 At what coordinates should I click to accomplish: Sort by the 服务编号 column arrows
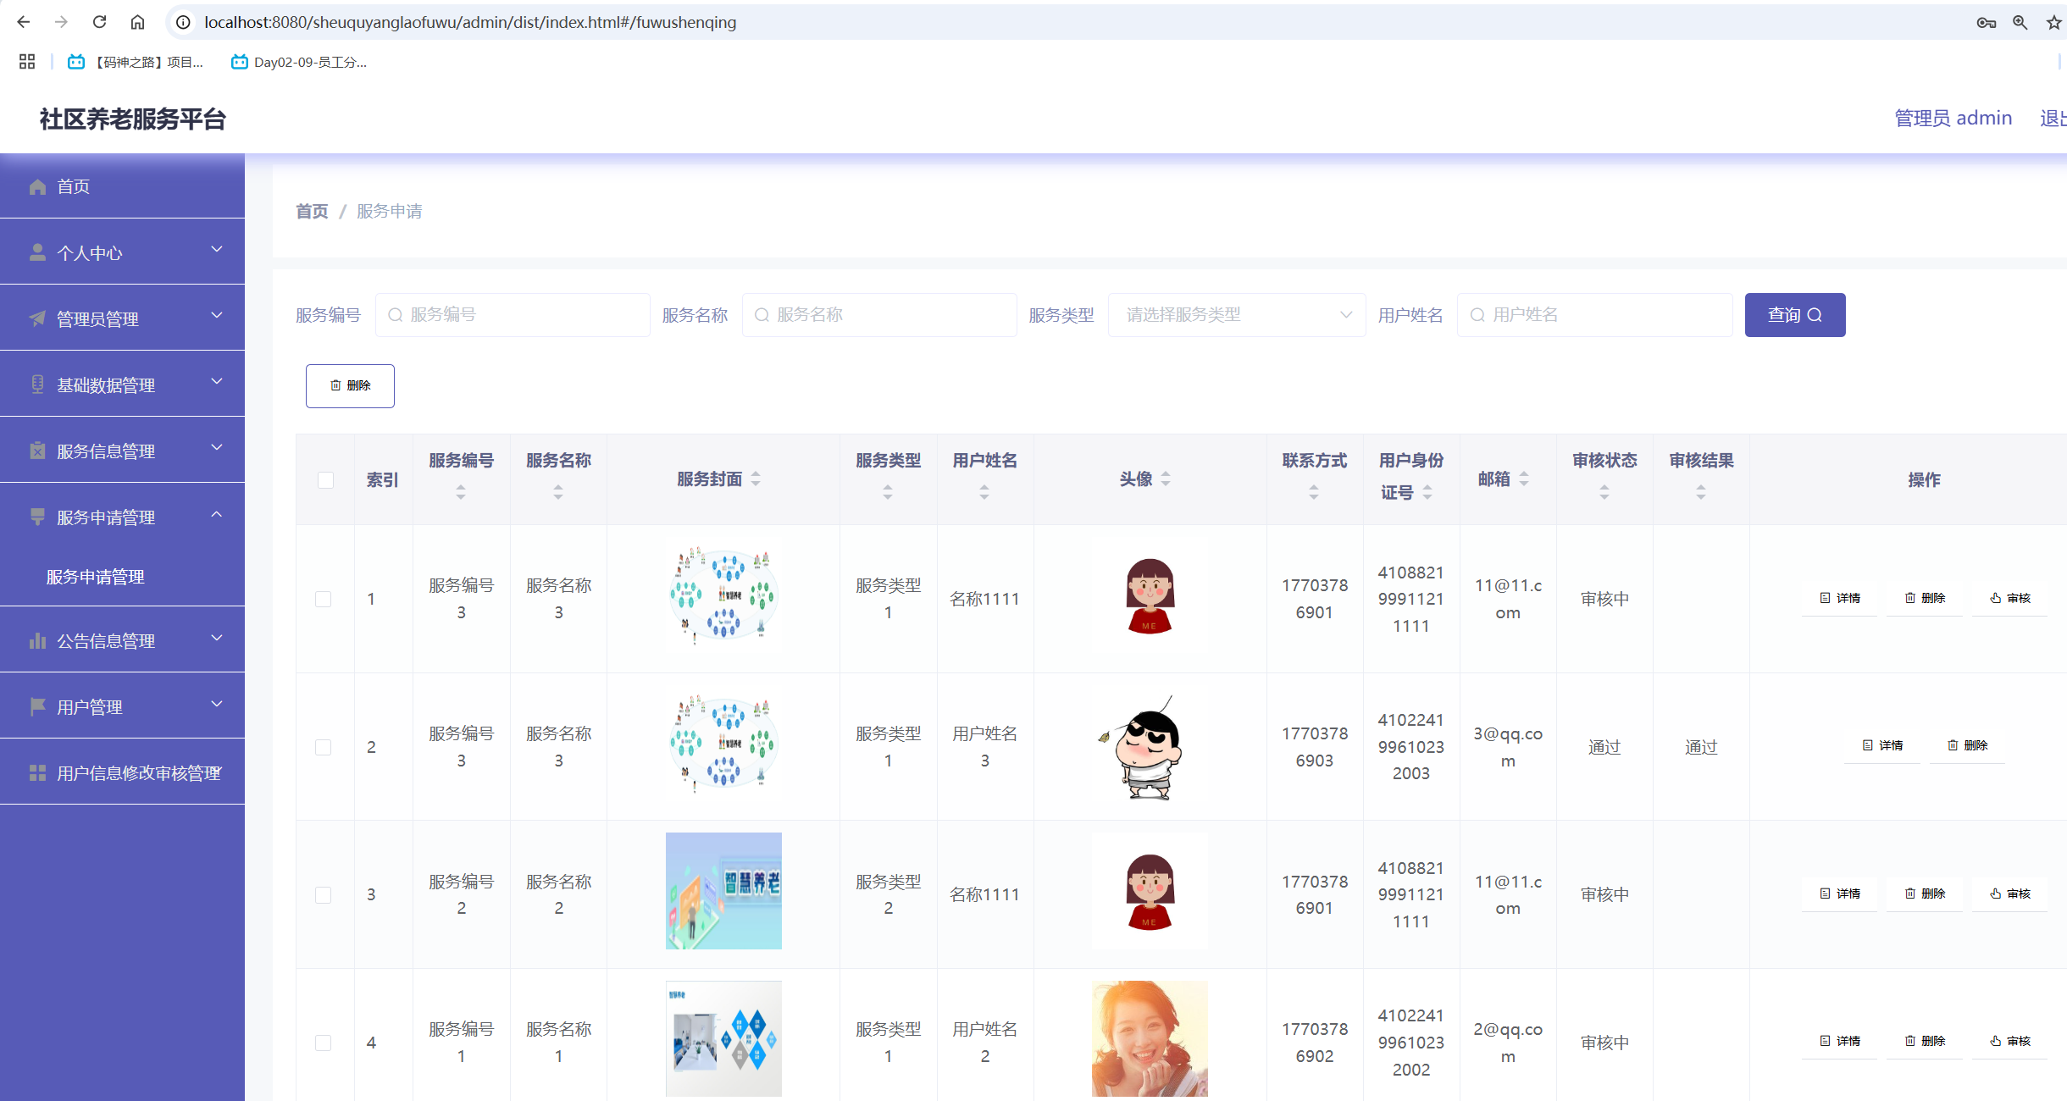tap(461, 492)
